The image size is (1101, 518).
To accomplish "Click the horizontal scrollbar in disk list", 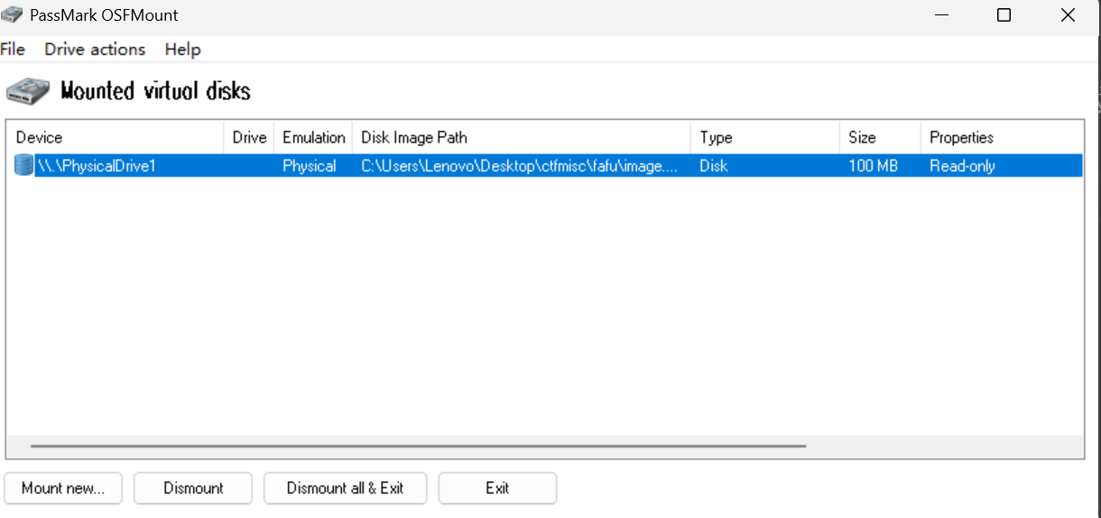I will [418, 446].
